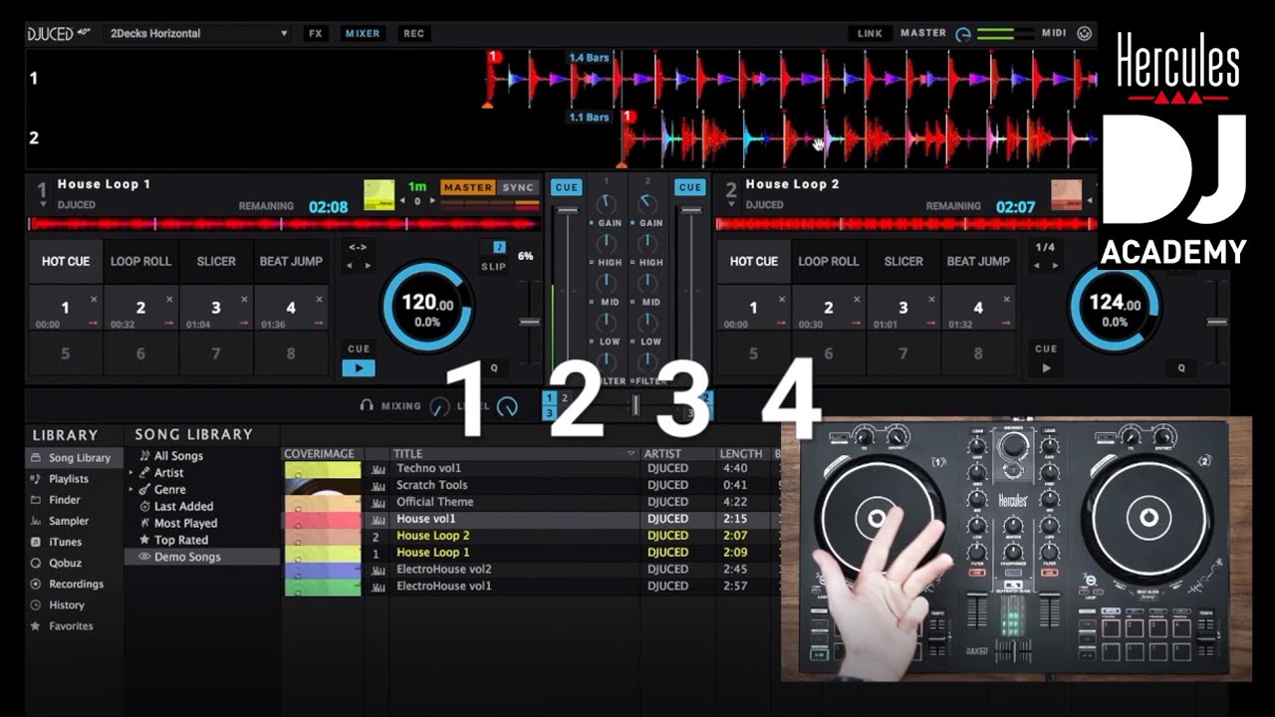
Task: Click deck 2 CUE transport button
Action: [x=1046, y=349]
